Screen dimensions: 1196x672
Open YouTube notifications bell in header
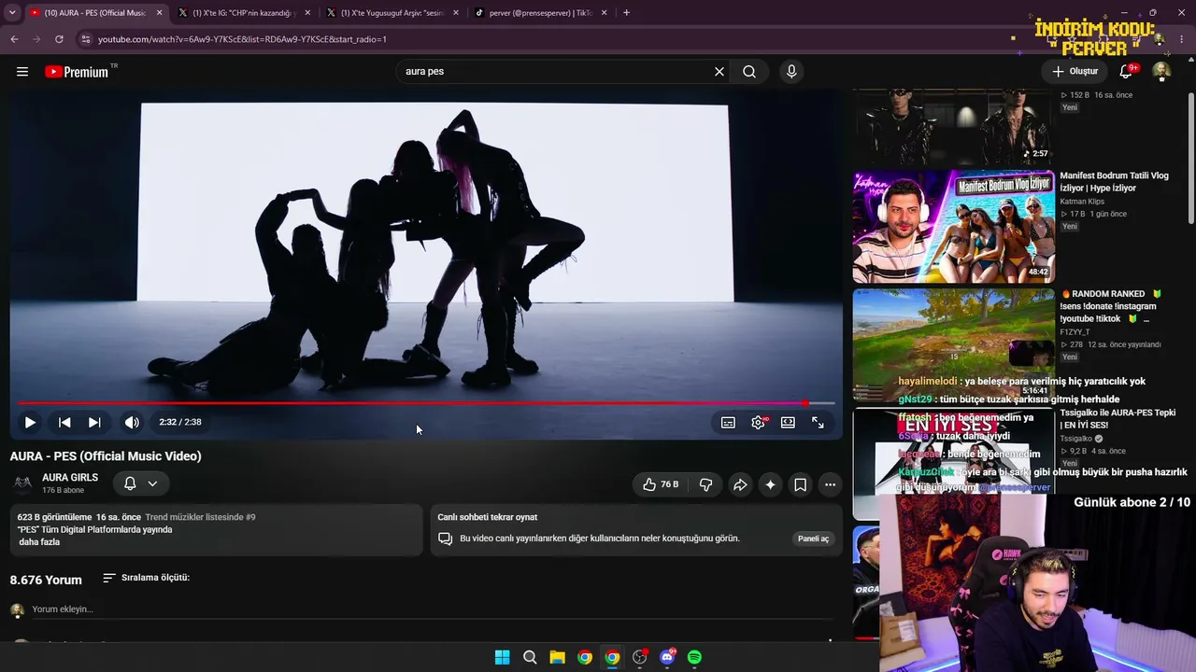(x=1126, y=72)
